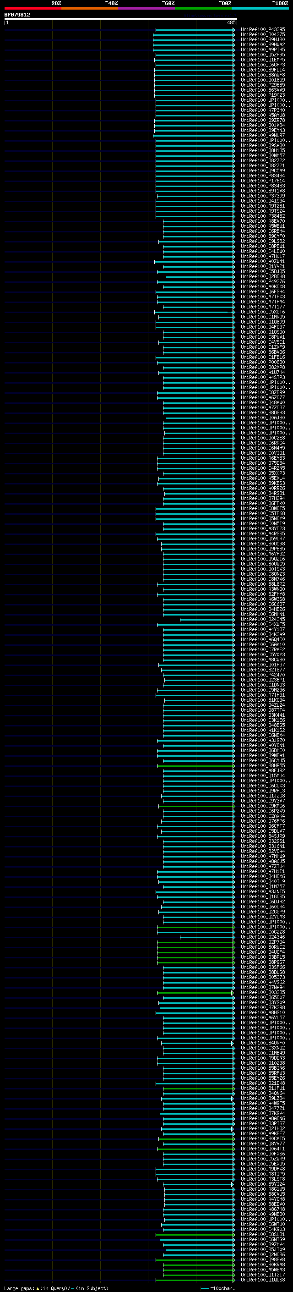
Task: Select hit UniRef100_A9DFX8
Action: pyautogui.click(x=263, y=1169)
